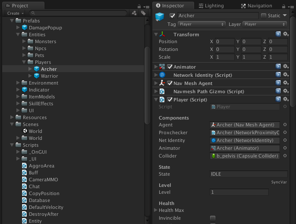Image resolution: width=296 pixels, height=224 pixels.
Task: Collapse the Prefabs folder
Action: 12,21
